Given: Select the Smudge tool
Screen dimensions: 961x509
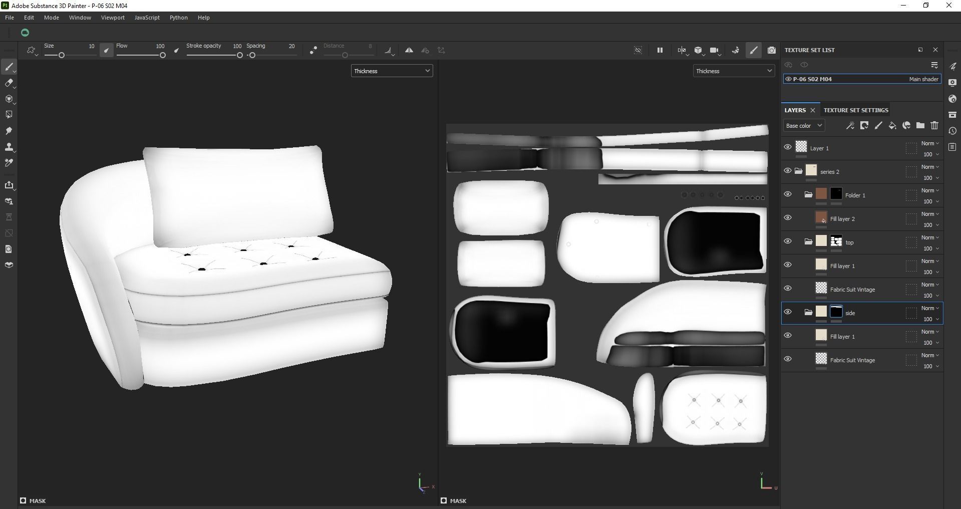Looking at the screenshot, I should 9,131.
